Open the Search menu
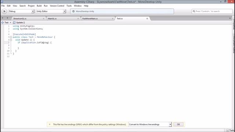The width and height of the screenshot is (235, 132). click(22, 6)
